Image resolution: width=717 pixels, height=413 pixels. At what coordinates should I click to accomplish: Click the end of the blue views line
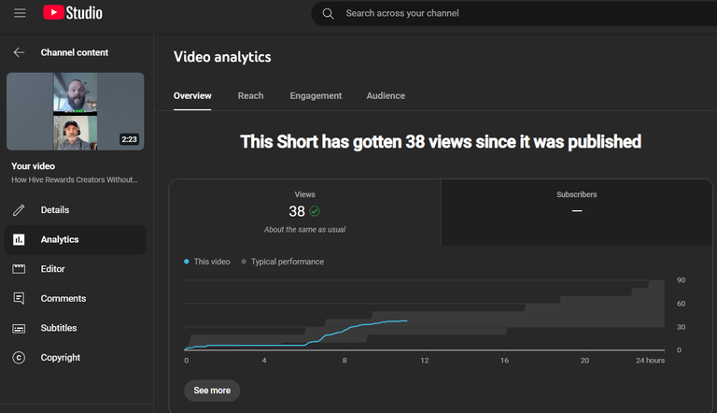click(406, 320)
